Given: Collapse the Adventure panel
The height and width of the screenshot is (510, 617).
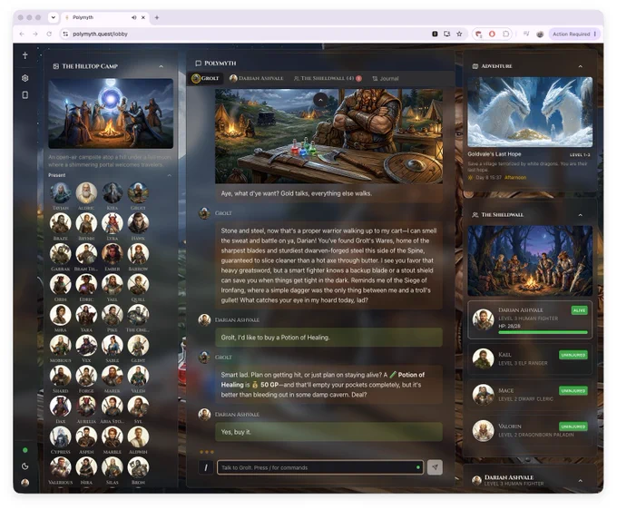Looking at the screenshot, I should point(581,66).
